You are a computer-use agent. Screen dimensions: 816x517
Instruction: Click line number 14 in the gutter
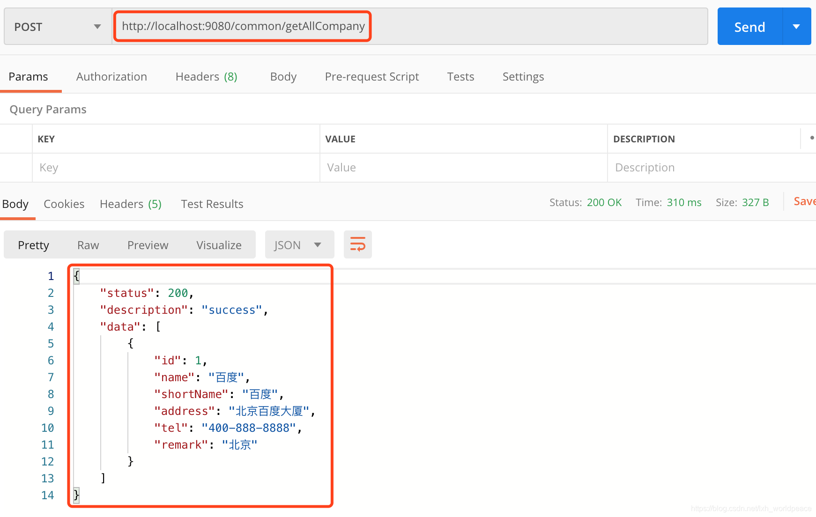point(47,495)
